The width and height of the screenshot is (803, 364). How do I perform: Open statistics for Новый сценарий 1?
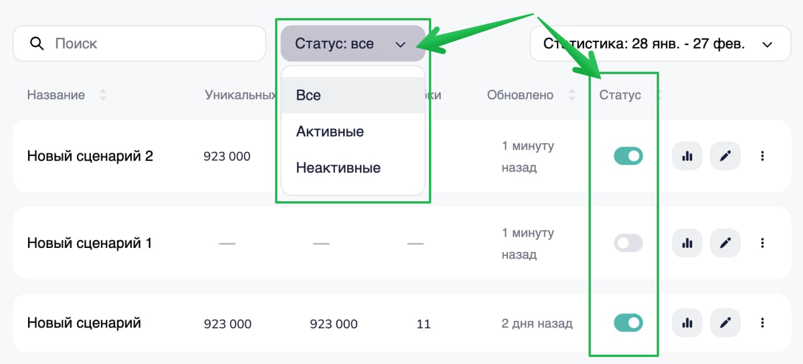click(x=688, y=243)
